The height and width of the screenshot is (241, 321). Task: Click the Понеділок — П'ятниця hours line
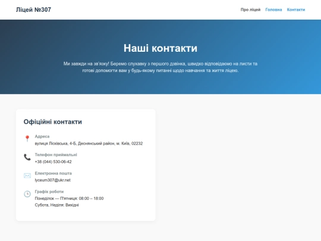(x=69, y=198)
